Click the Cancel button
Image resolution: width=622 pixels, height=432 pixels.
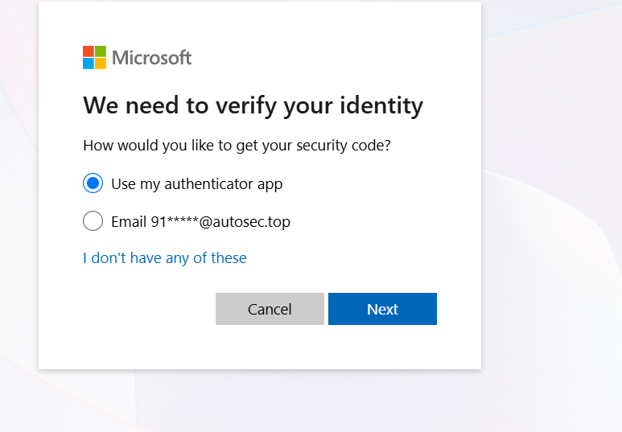[x=270, y=309]
